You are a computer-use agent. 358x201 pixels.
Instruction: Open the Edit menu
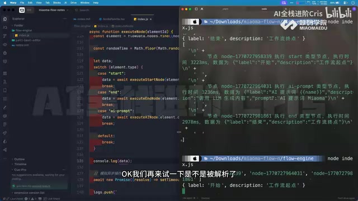pos(30,3)
